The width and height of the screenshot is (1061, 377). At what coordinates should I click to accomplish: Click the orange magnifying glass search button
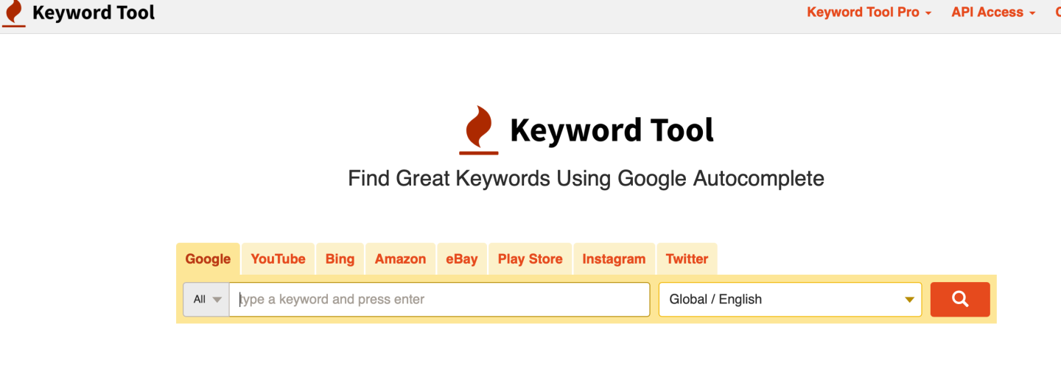(960, 299)
